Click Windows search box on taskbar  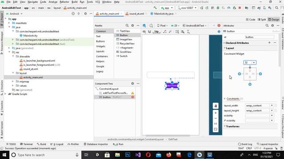pyautogui.click(x=45, y=155)
